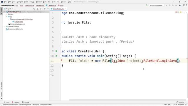
Task: Collapse com.codersarcade.fileHandling package
Action: (9, 19)
